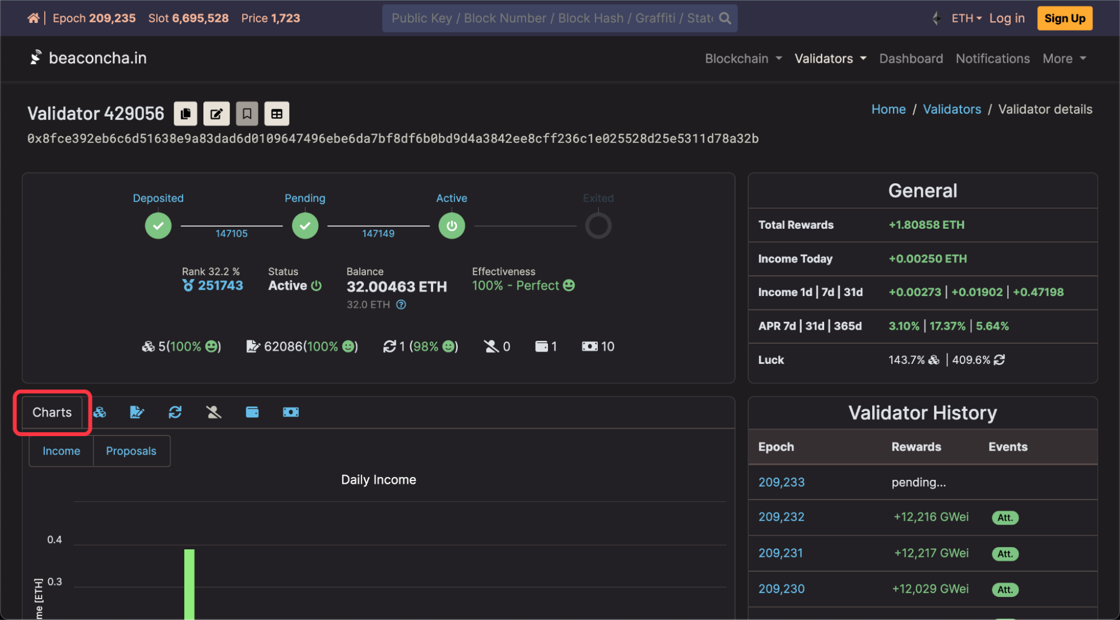Open the withdrawals (money bill) tab icon
Viewport: 1120px width, 620px height.
(290, 412)
